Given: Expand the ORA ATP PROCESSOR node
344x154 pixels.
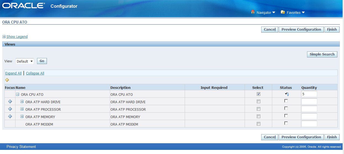Looking at the screenshot, I should click(x=22, y=109).
